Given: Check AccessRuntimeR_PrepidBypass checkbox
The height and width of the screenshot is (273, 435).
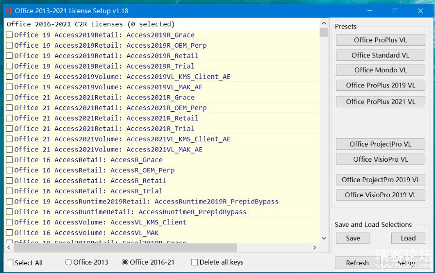Looking at the screenshot, I should pos(9,211).
